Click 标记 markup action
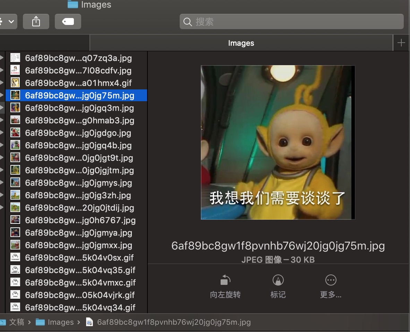The image size is (410, 332). pos(278,287)
